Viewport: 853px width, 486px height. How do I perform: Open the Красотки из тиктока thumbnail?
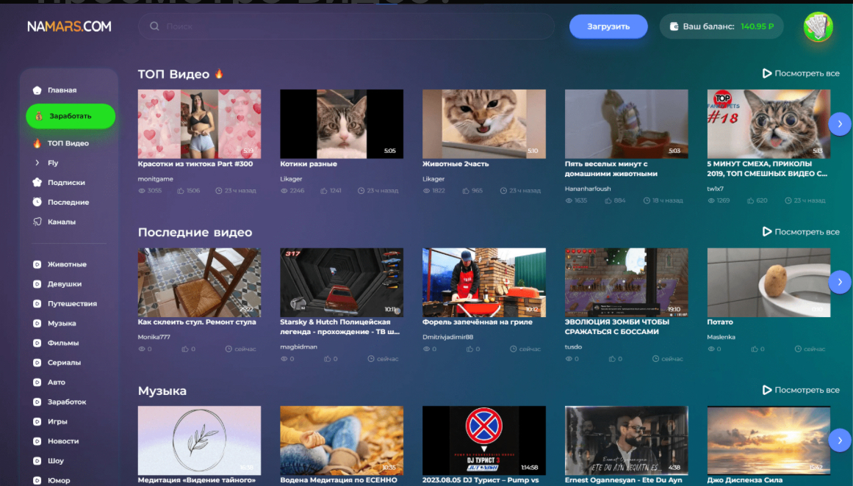[x=199, y=124]
